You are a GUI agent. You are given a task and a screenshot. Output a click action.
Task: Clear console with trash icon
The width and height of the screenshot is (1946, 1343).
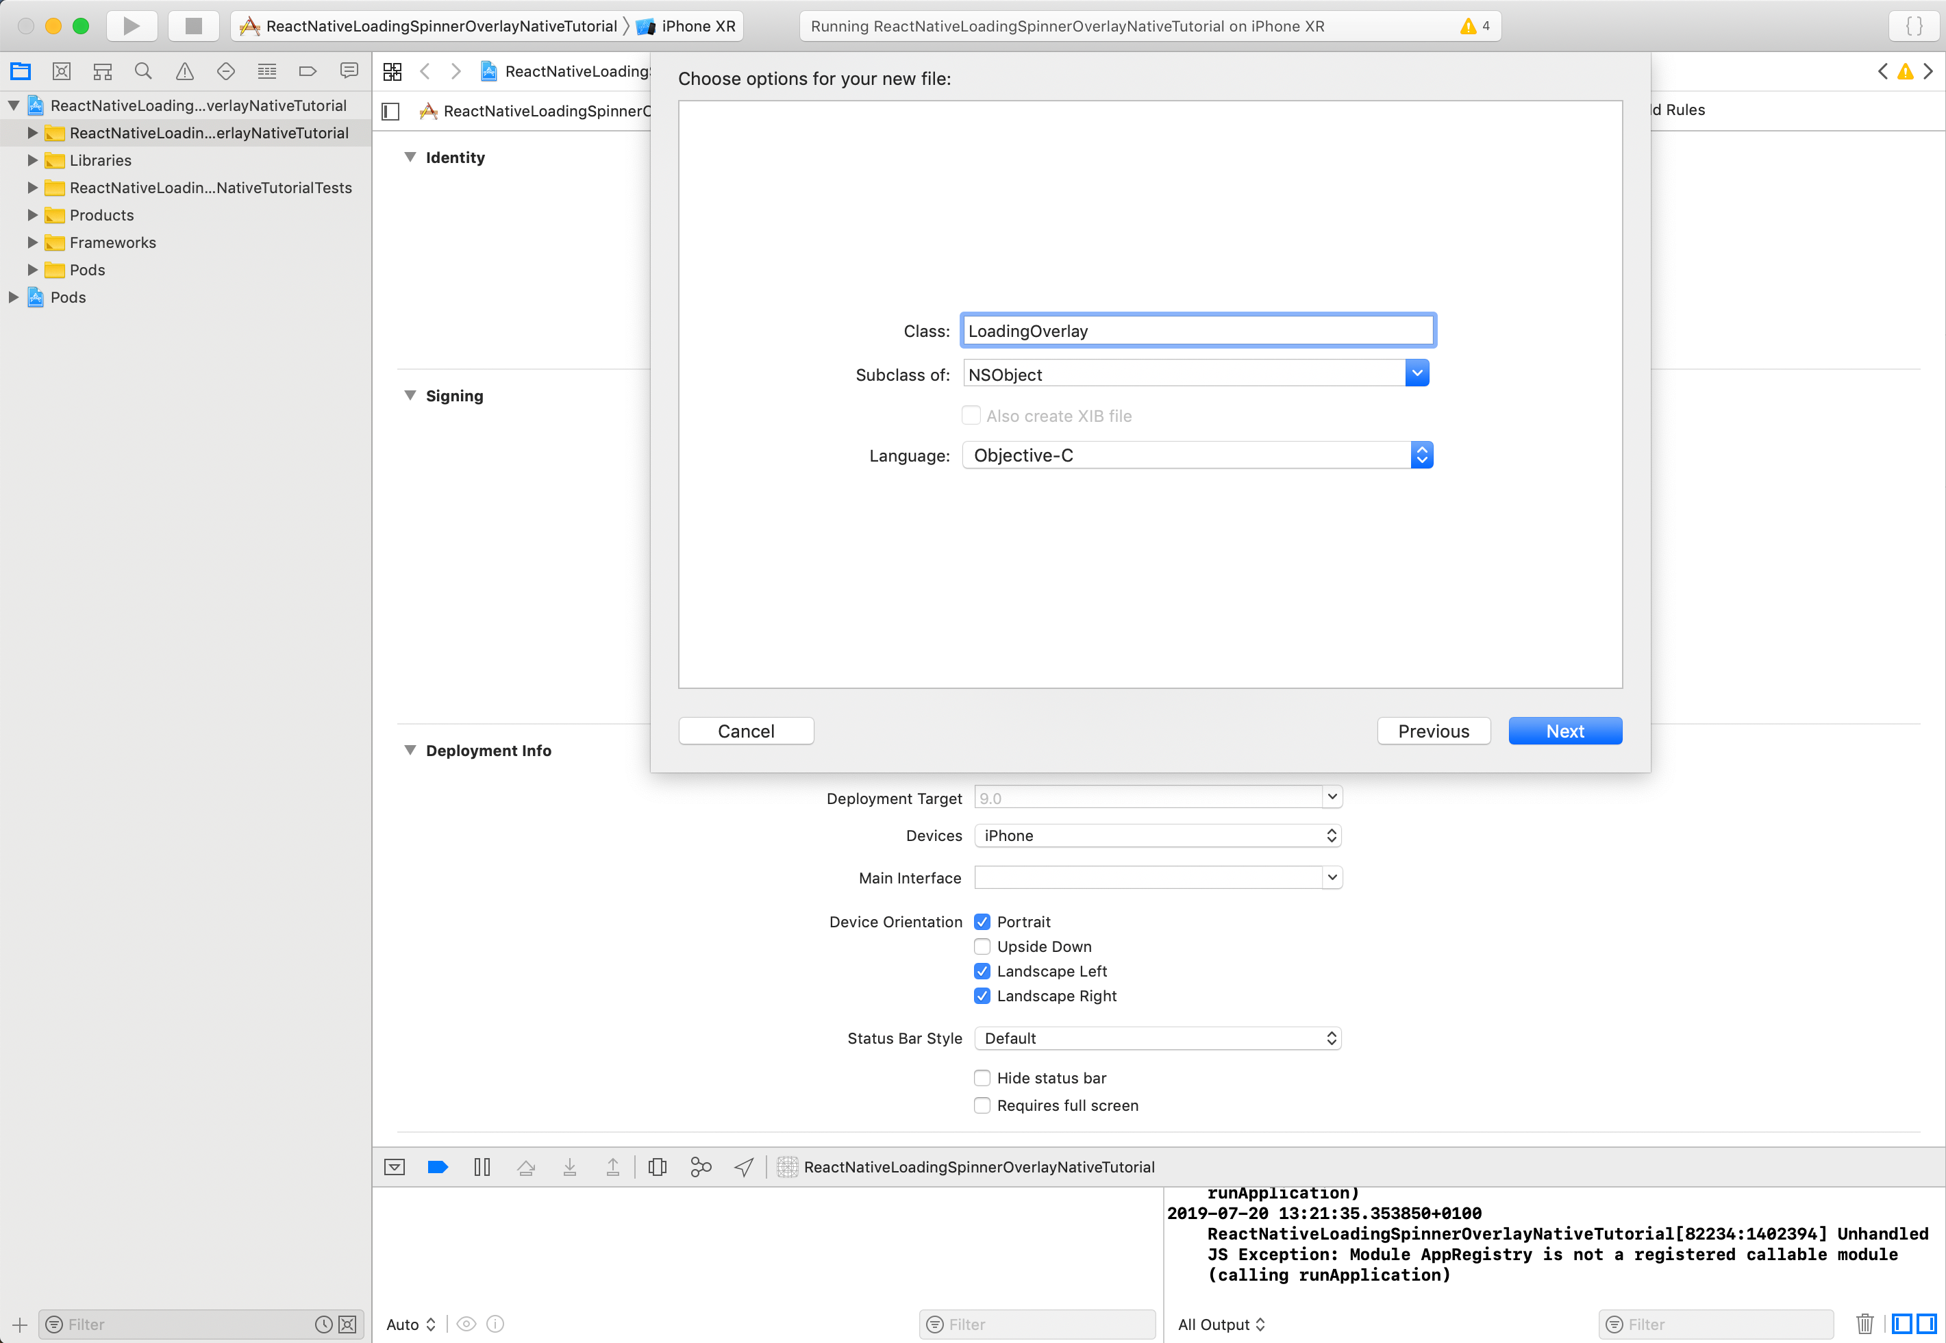[x=1864, y=1324]
